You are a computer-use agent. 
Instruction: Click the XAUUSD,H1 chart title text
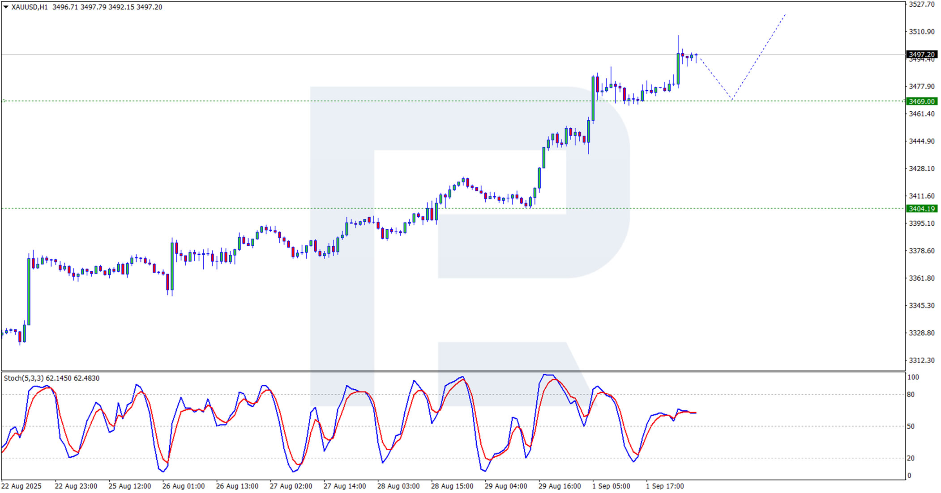30,7
